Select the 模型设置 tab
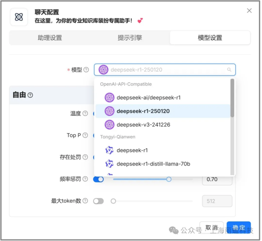 pos(210,38)
